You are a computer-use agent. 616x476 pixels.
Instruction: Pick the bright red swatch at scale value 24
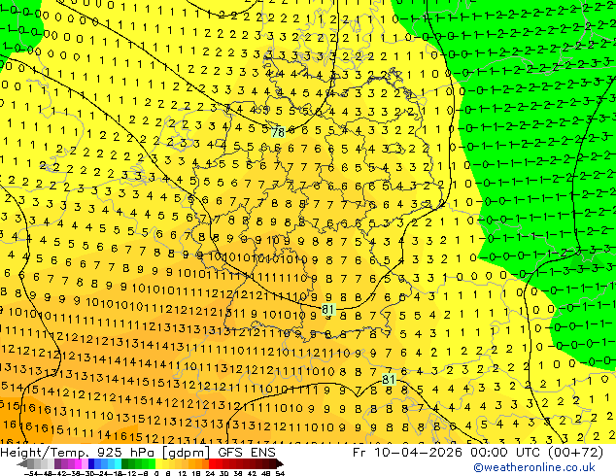[x=212, y=463]
